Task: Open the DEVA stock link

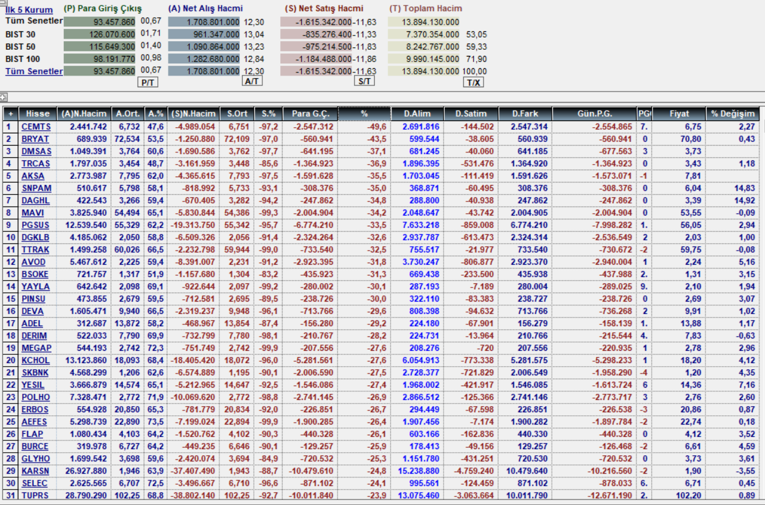Action: [33, 311]
